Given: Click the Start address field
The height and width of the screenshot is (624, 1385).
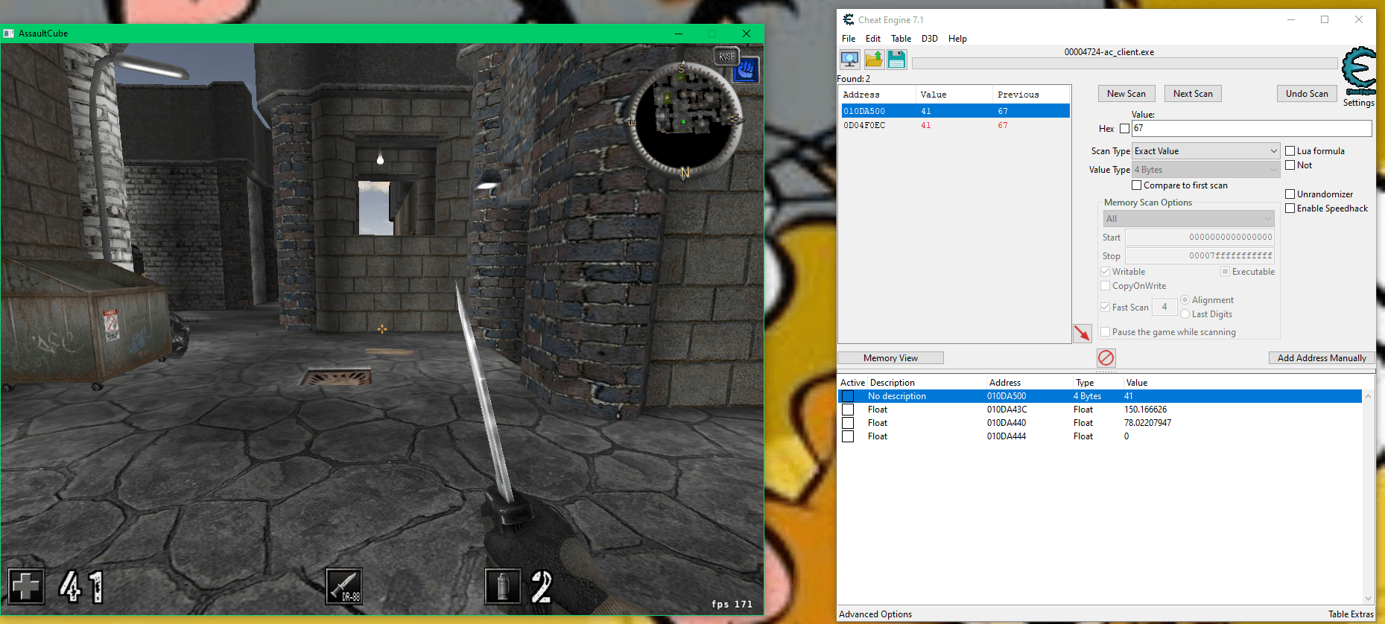Looking at the screenshot, I should pyautogui.click(x=1199, y=238).
